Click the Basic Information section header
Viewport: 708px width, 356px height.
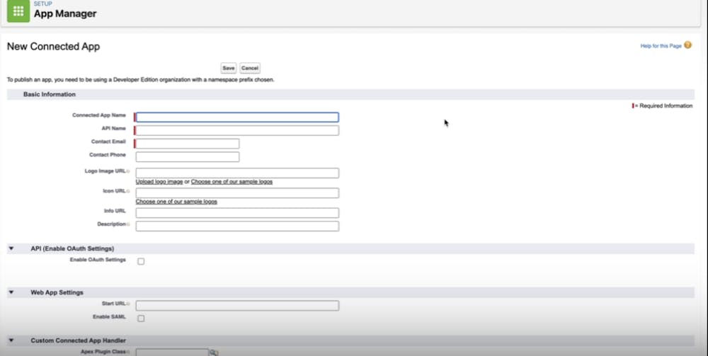(350, 94)
